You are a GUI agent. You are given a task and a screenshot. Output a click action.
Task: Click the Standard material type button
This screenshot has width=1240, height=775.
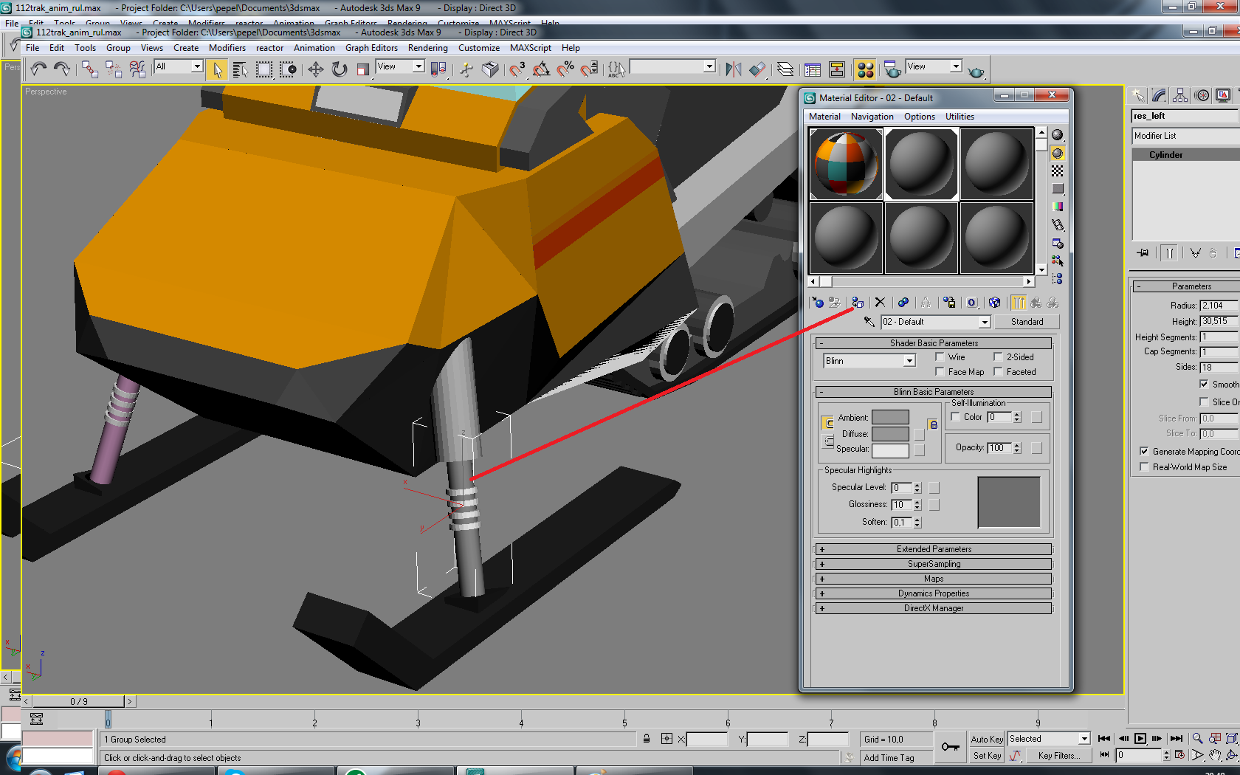1027,322
